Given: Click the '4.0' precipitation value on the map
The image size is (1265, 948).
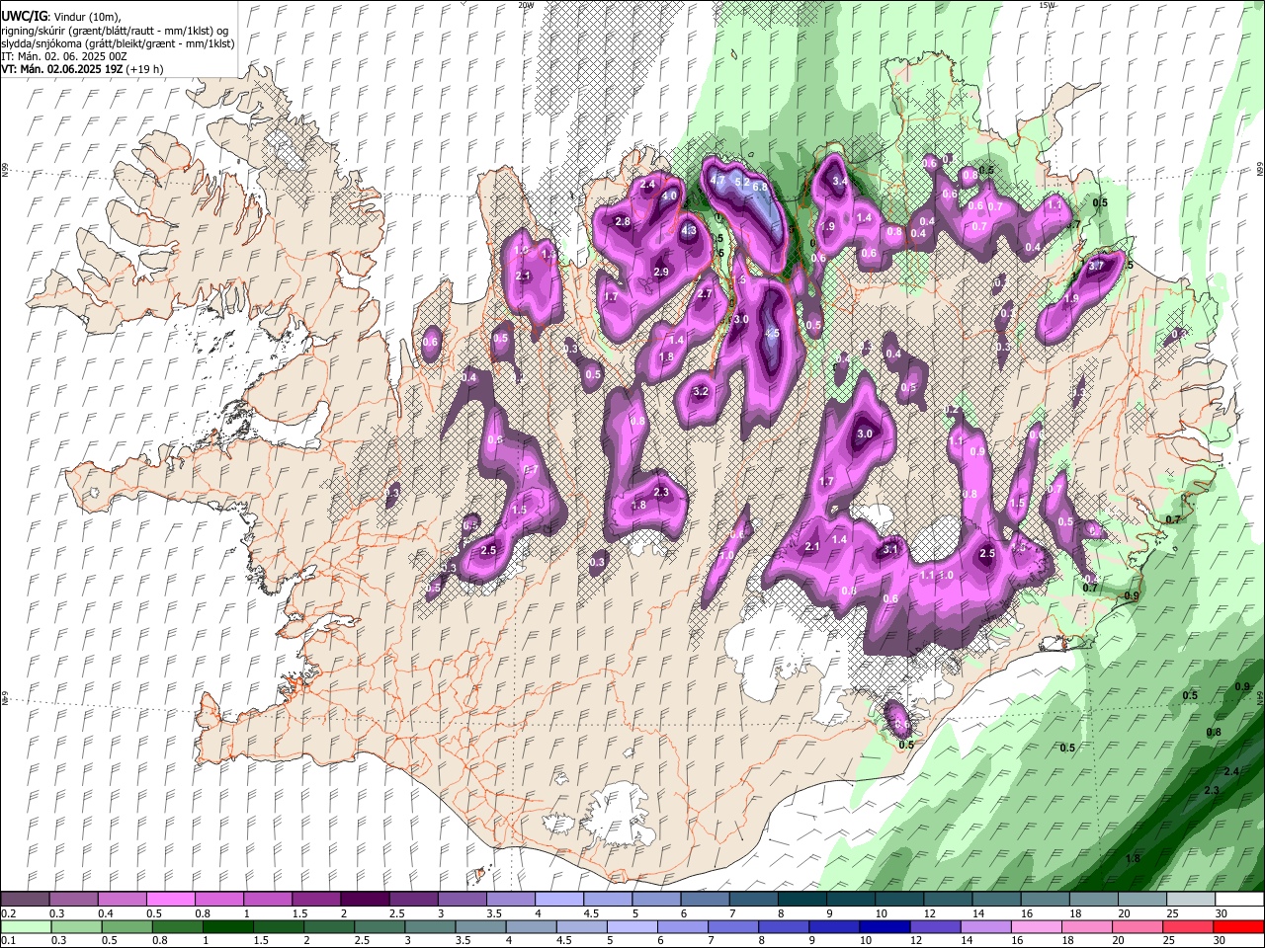Looking at the screenshot, I should pos(669,197).
